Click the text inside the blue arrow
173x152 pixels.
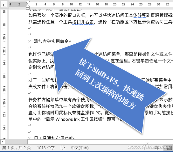click(110, 84)
